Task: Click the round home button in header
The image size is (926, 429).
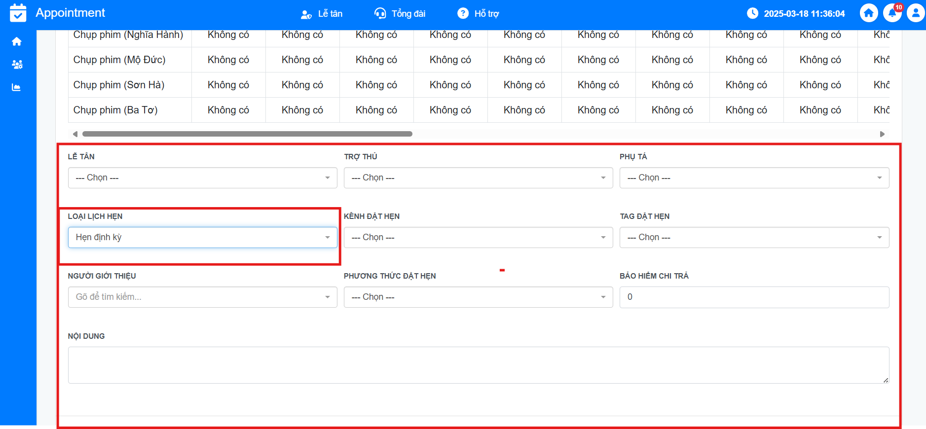Action: pos(869,13)
